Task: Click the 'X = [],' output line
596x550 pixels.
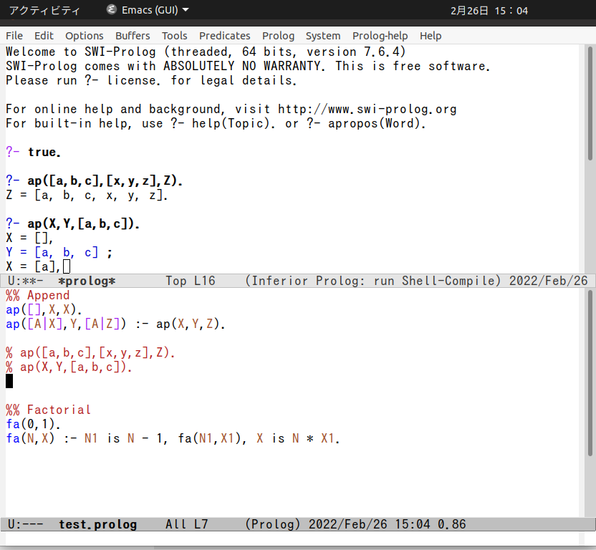Action: 29,238
